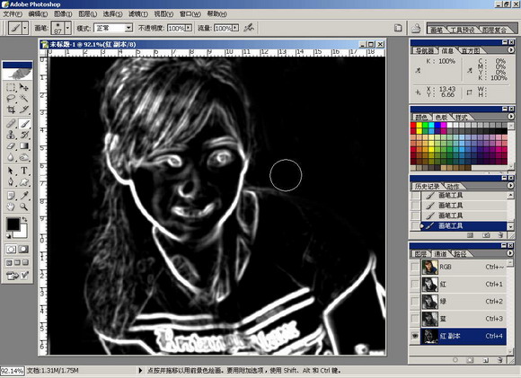
Task: Select the 蓝 channel row
Action: pyautogui.click(x=464, y=319)
